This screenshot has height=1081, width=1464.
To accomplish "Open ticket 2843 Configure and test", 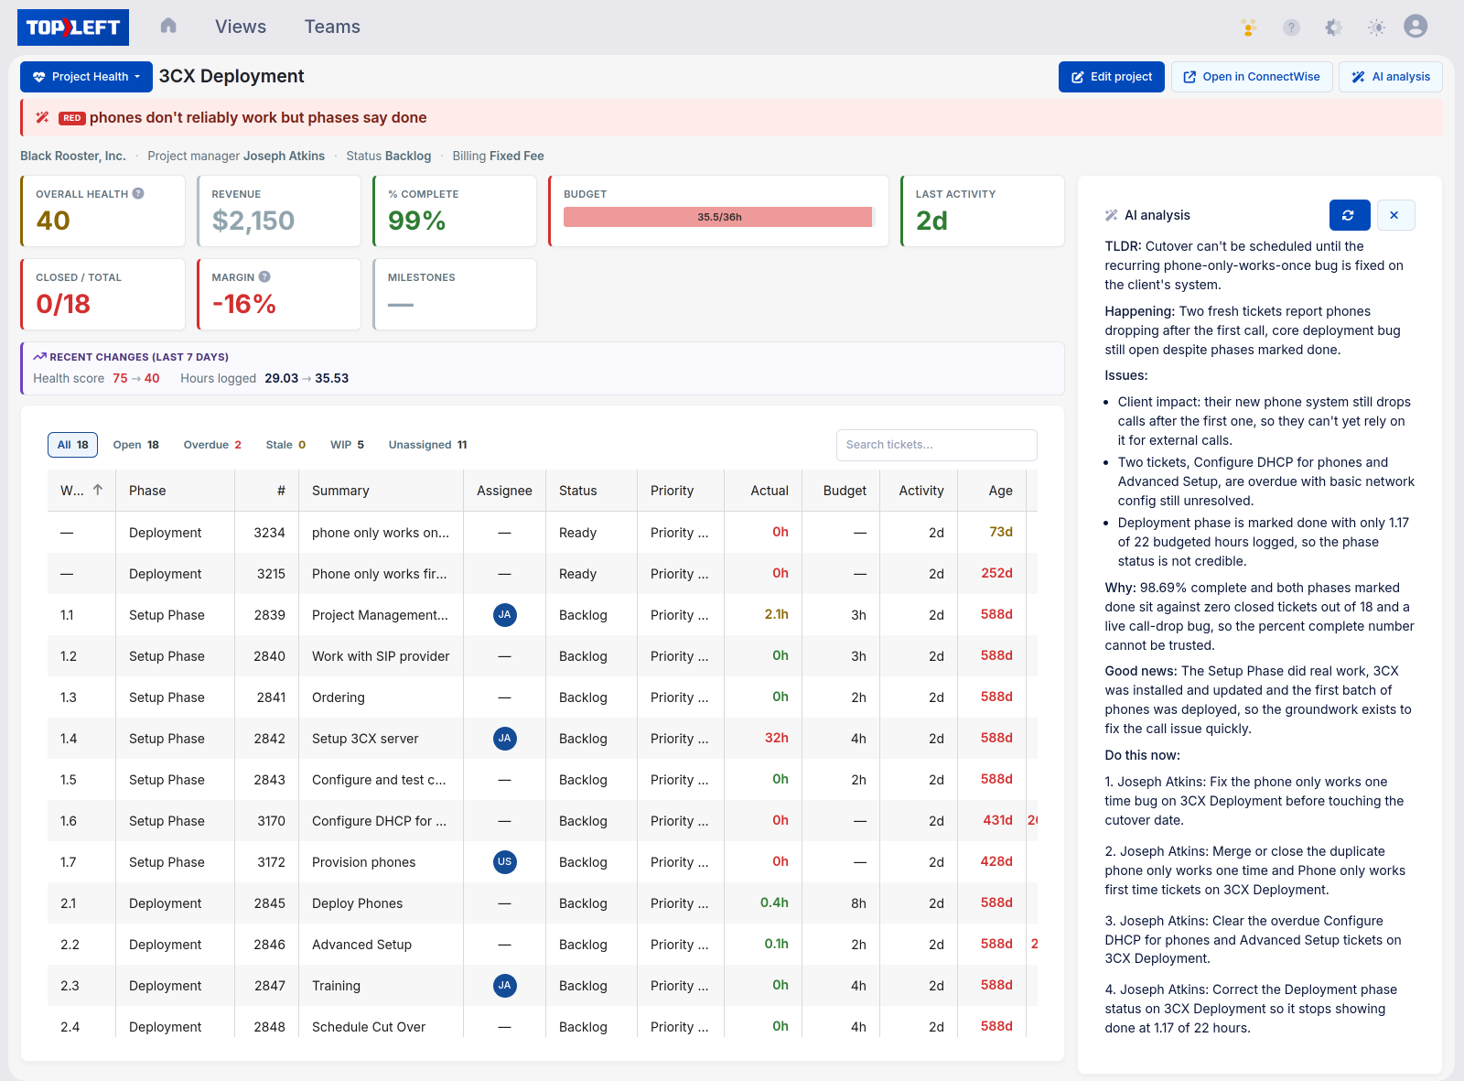I will 542,780.
